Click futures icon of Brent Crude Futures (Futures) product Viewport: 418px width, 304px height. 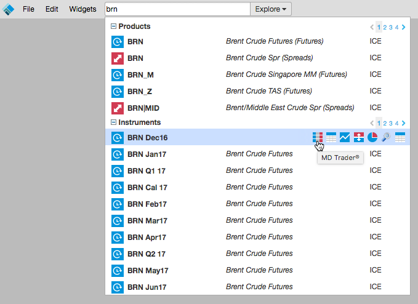pos(118,42)
